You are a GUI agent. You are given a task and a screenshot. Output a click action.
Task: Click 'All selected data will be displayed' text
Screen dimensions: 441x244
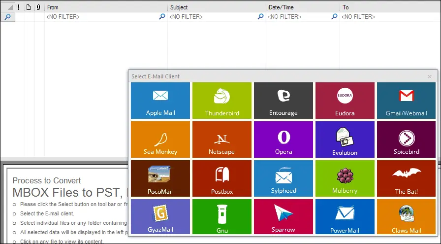coord(74,233)
